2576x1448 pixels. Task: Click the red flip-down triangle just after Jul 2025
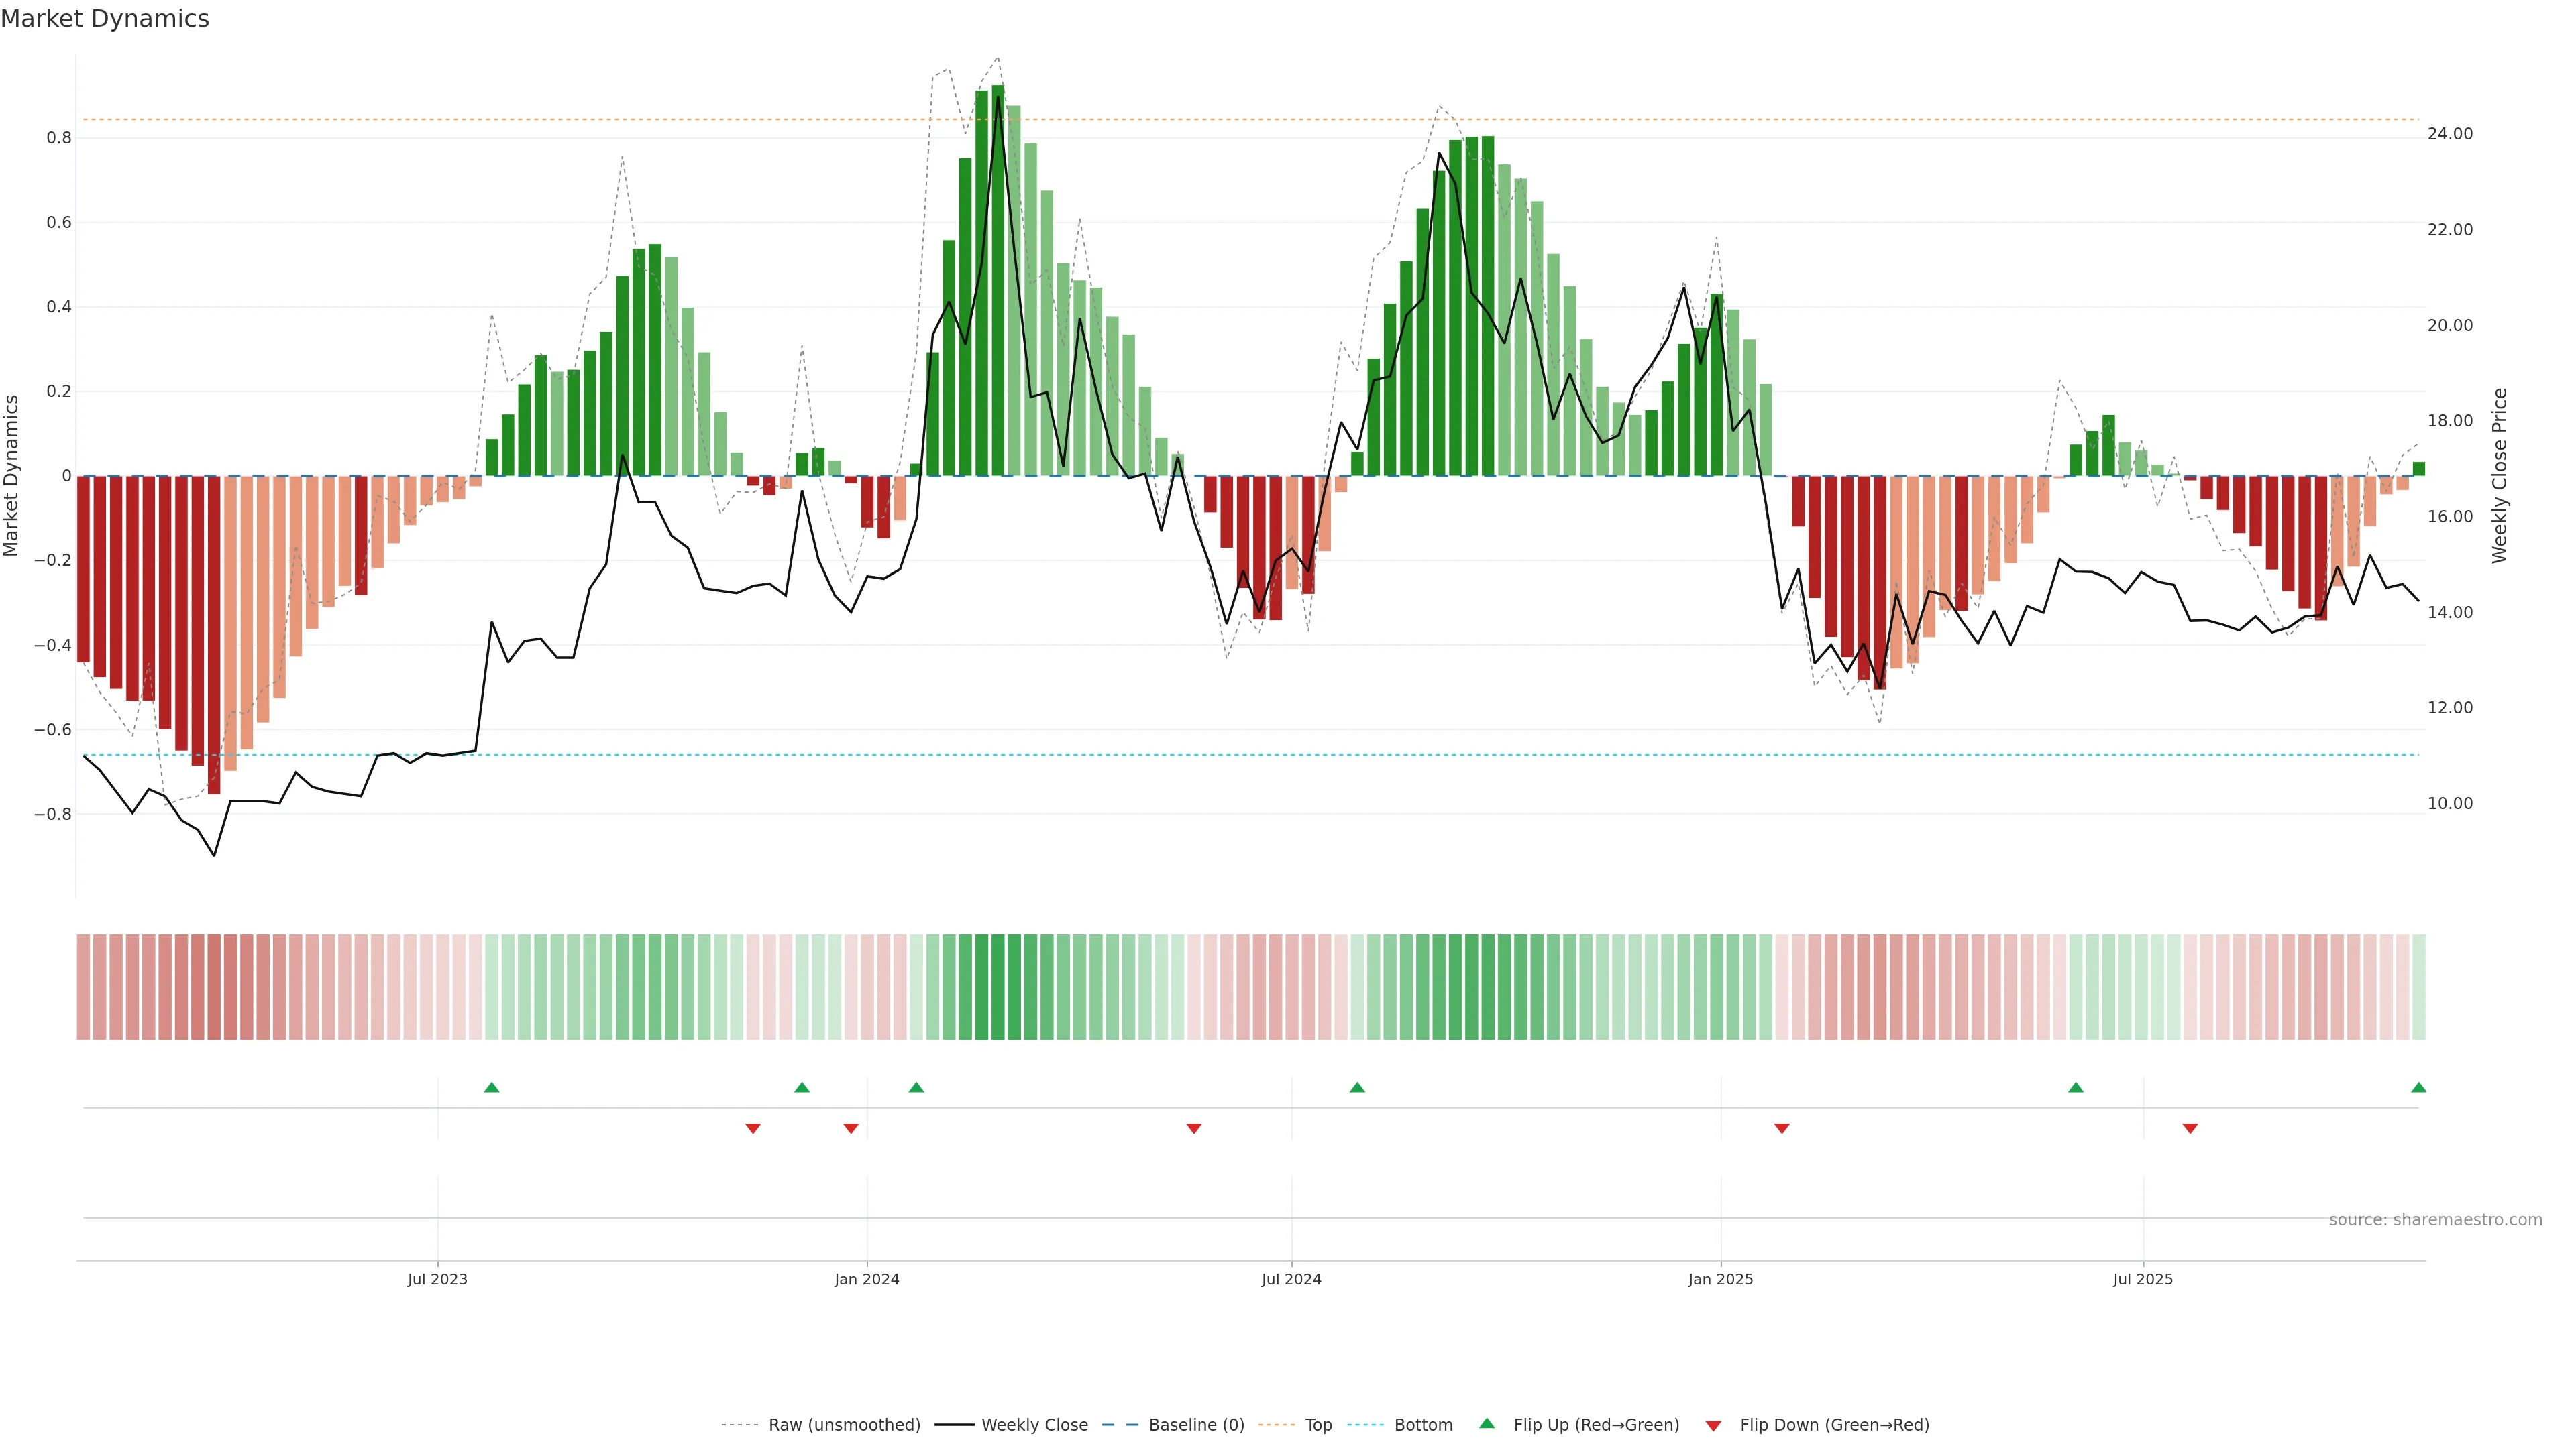(x=2190, y=1128)
